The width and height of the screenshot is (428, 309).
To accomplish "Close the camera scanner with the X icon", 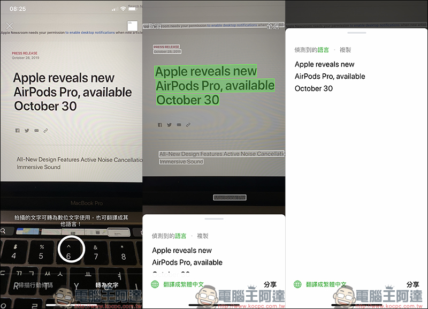I will point(10,26).
